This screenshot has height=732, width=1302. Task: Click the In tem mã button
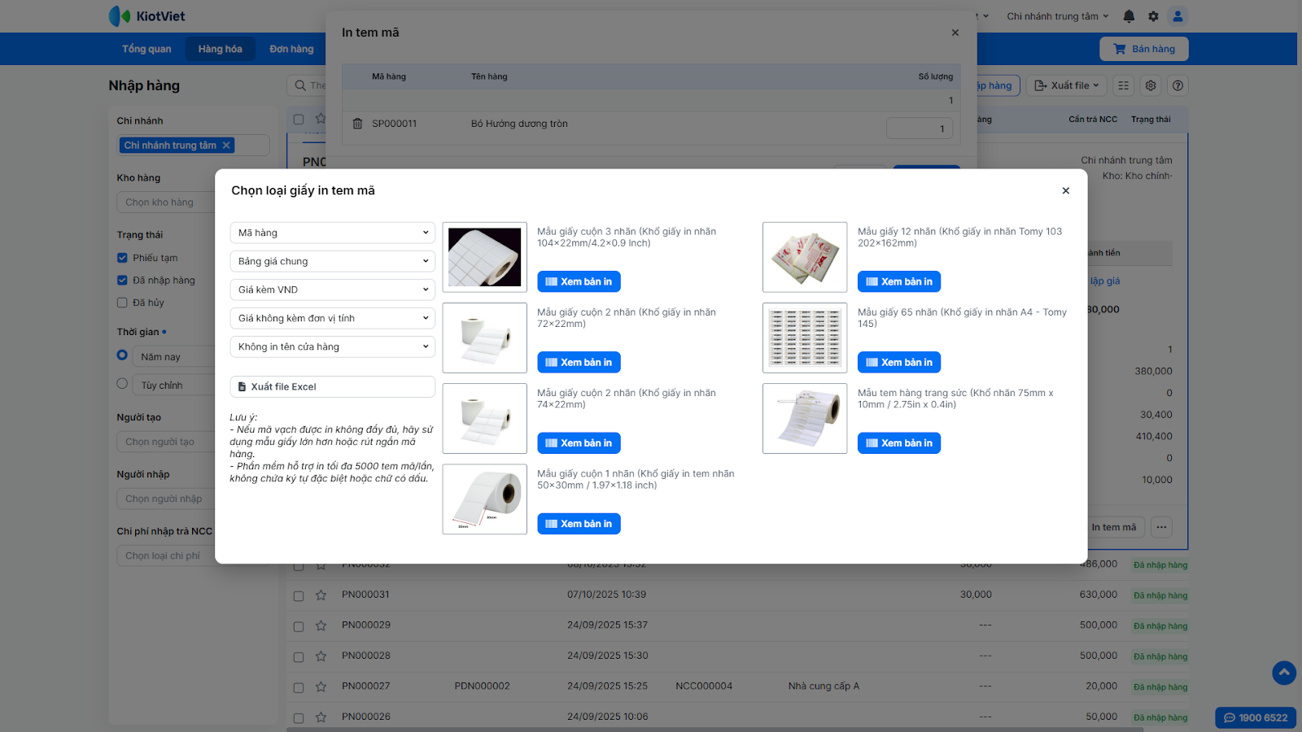point(1114,527)
